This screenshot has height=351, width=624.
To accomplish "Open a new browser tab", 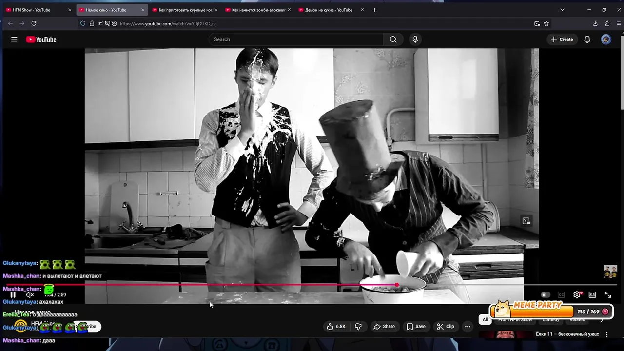I will [x=374, y=10].
